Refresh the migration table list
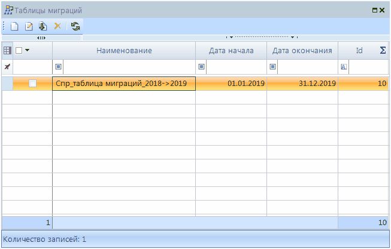The height and width of the screenshot is (249, 391). [x=75, y=26]
